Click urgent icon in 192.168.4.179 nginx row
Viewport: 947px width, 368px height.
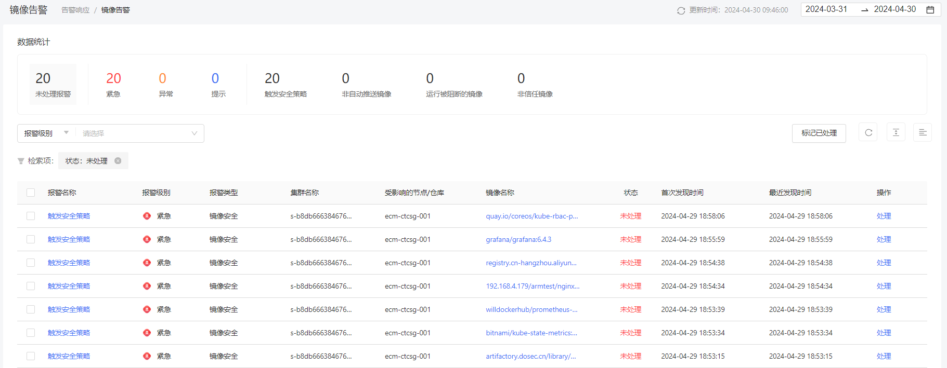pos(147,286)
